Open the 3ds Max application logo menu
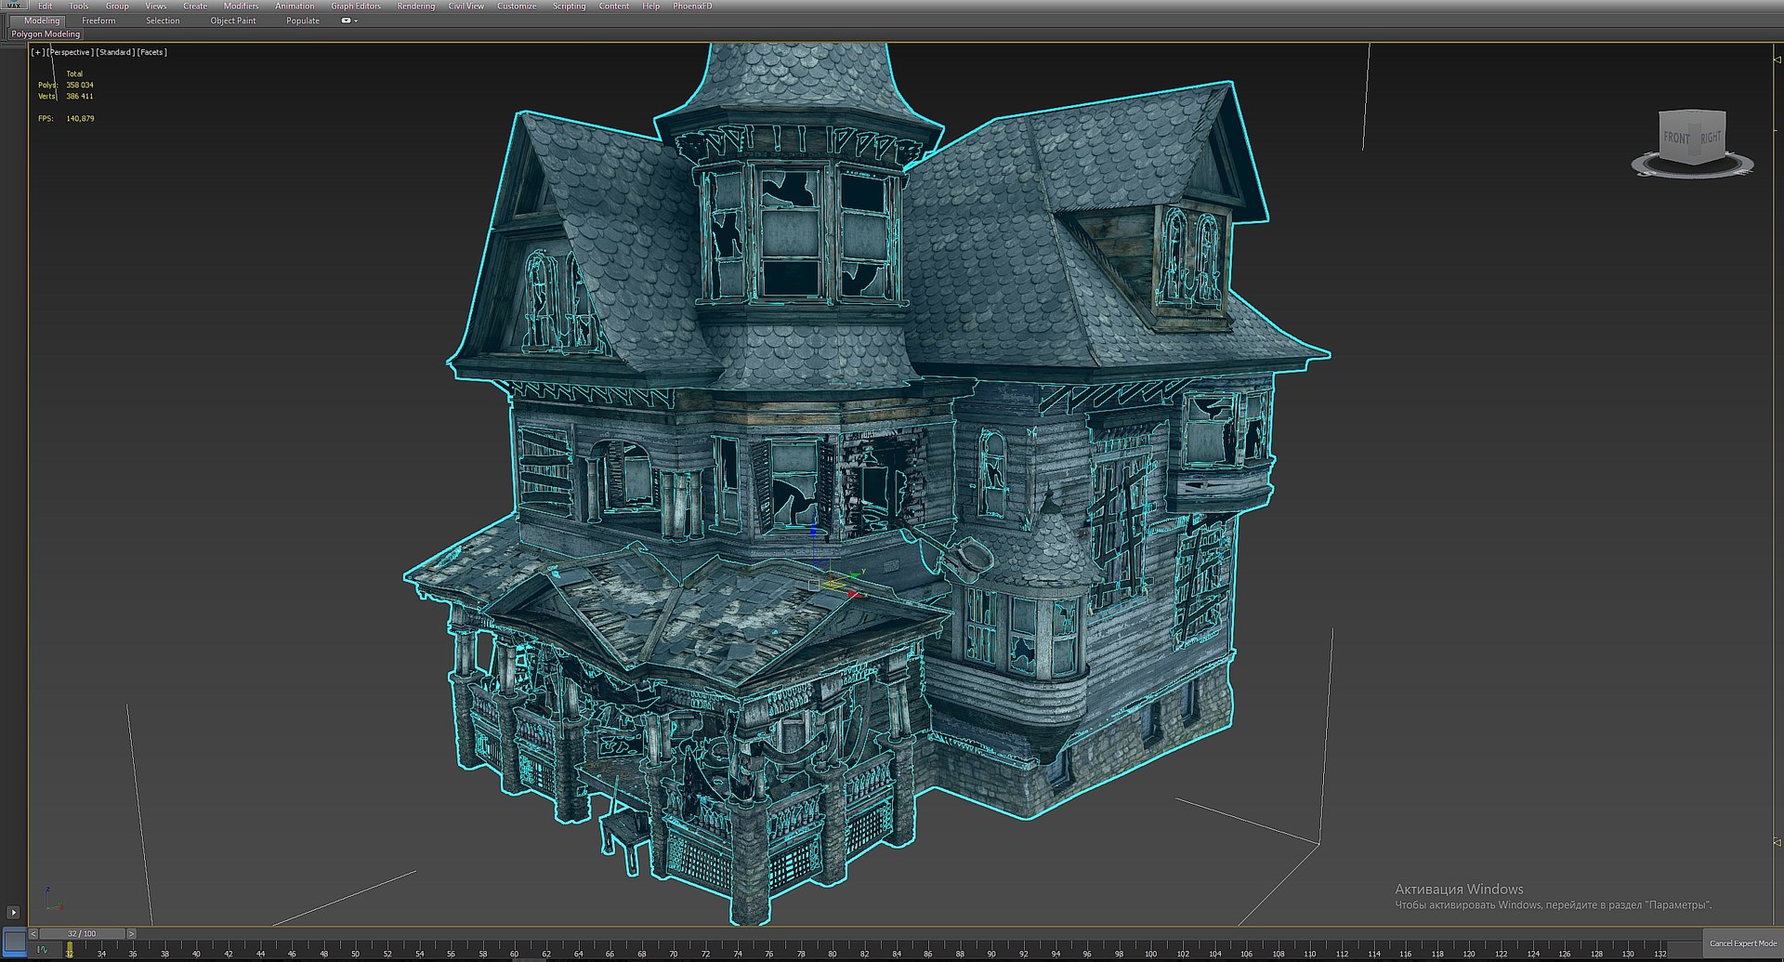Screen dimensions: 1784x962 (x=13, y=6)
